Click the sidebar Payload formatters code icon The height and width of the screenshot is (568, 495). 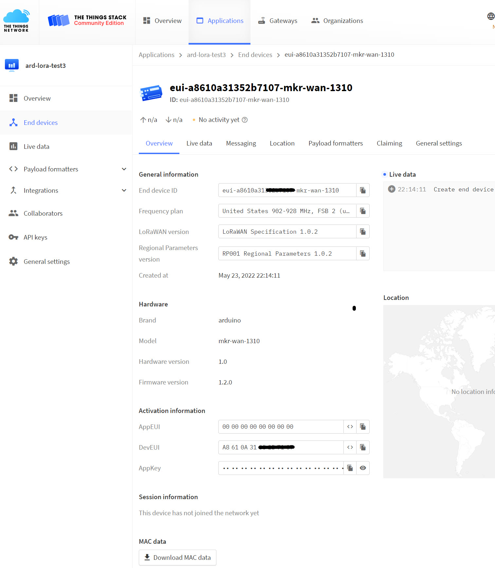(13, 169)
